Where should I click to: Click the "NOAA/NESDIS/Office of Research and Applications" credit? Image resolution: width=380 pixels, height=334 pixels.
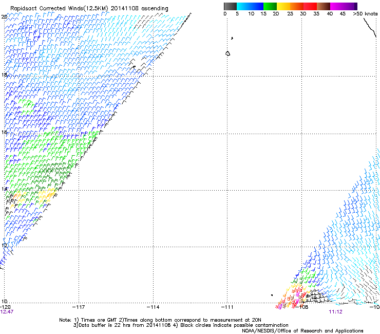(302, 331)
